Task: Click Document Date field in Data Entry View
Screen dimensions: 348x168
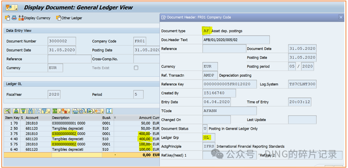Action: (x=62, y=50)
